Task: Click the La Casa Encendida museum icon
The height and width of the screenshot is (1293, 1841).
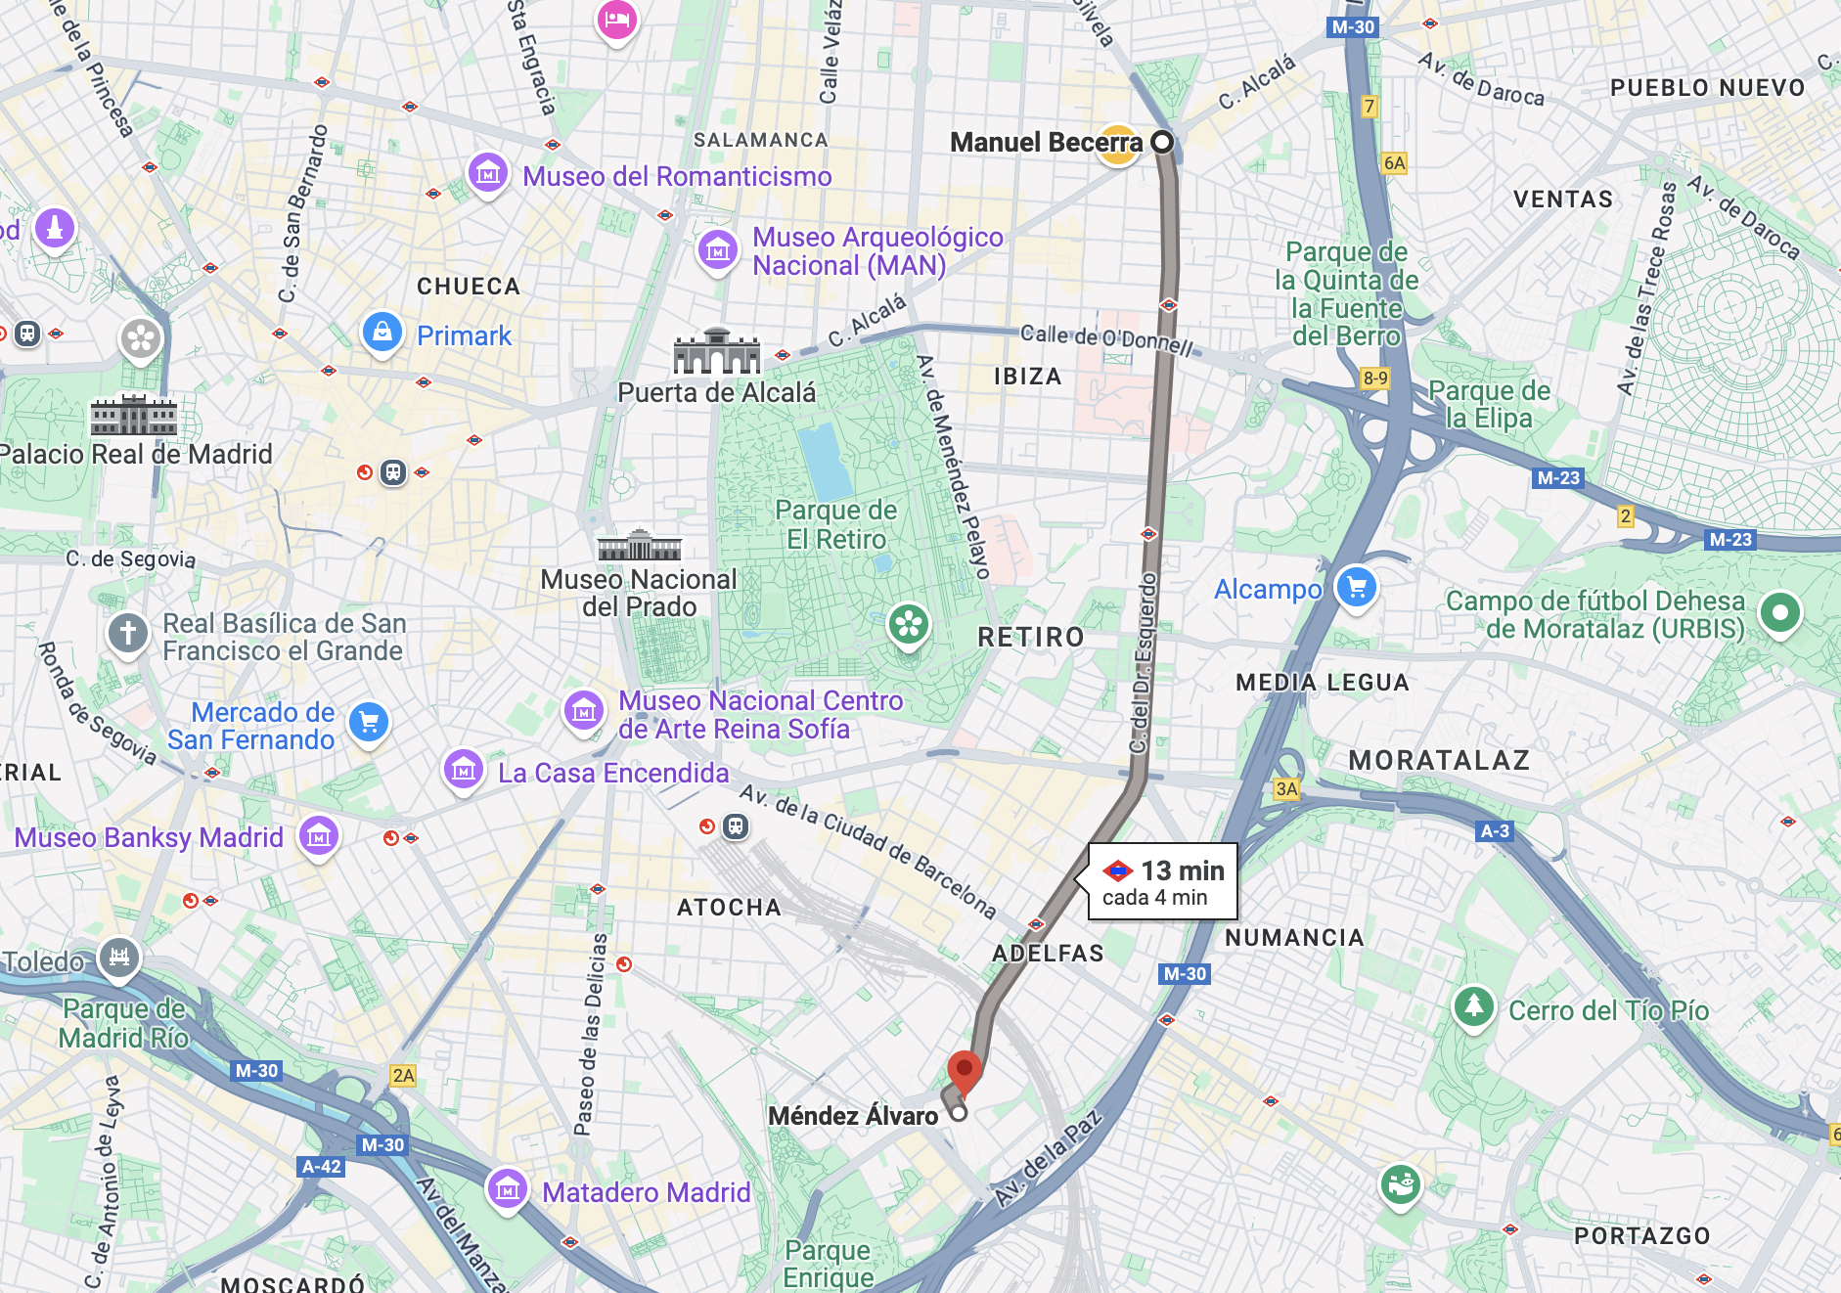Action: (x=464, y=772)
